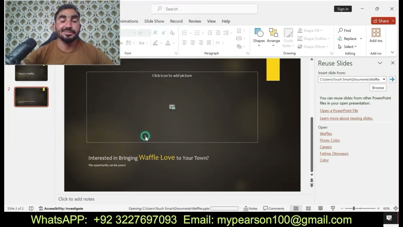Expand the Shape Fill dropdown
Screen dimensions: 403x227
tap(321, 31)
